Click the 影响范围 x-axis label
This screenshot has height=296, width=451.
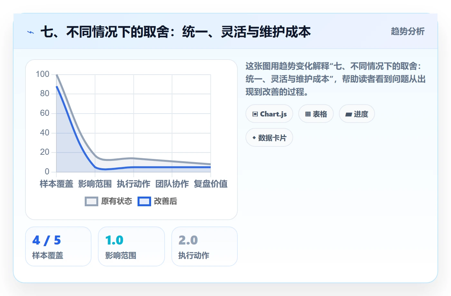click(95, 184)
